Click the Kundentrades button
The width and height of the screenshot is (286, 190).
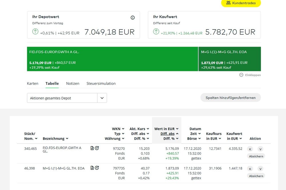pos(241,3)
